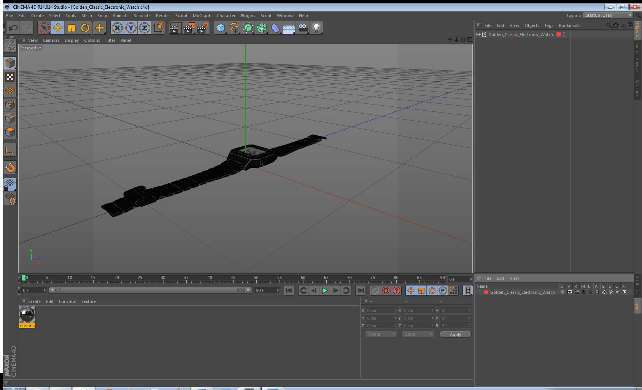
Task: Add a Camera object
Action: pos(303,28)
